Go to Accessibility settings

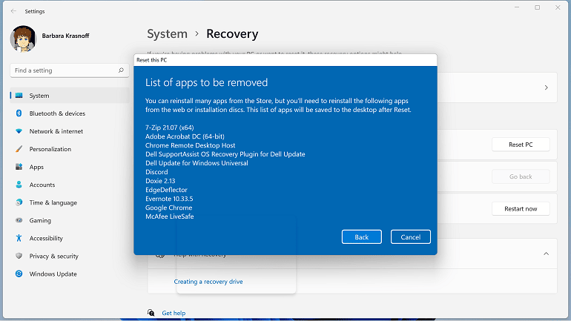[70, 238]
